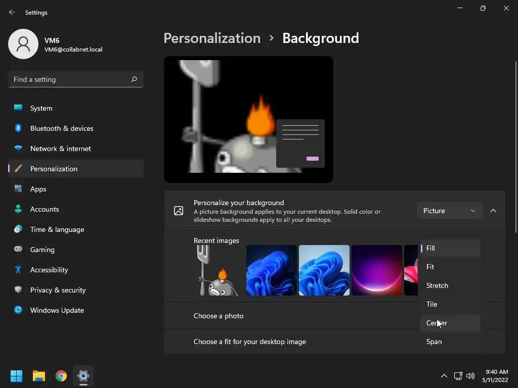Viewport: 518px width, 388px height.
Task: Click the Network wifi icon
Action: (x=18, y=148)
